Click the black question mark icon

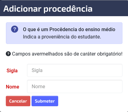click(8, 54)
